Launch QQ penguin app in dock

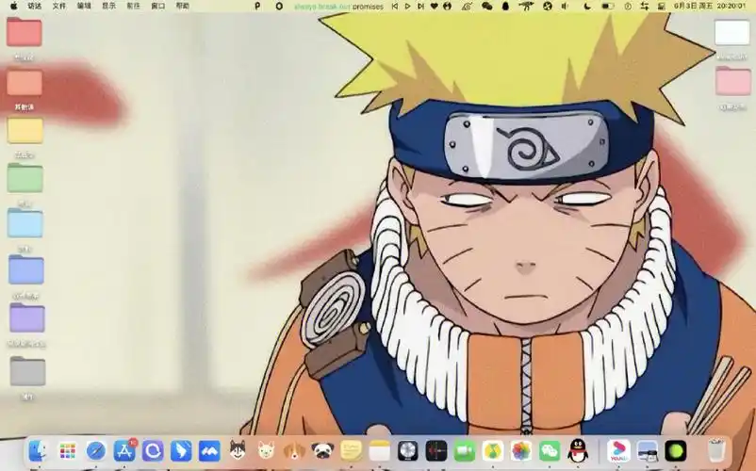click(x=578, y=450)
